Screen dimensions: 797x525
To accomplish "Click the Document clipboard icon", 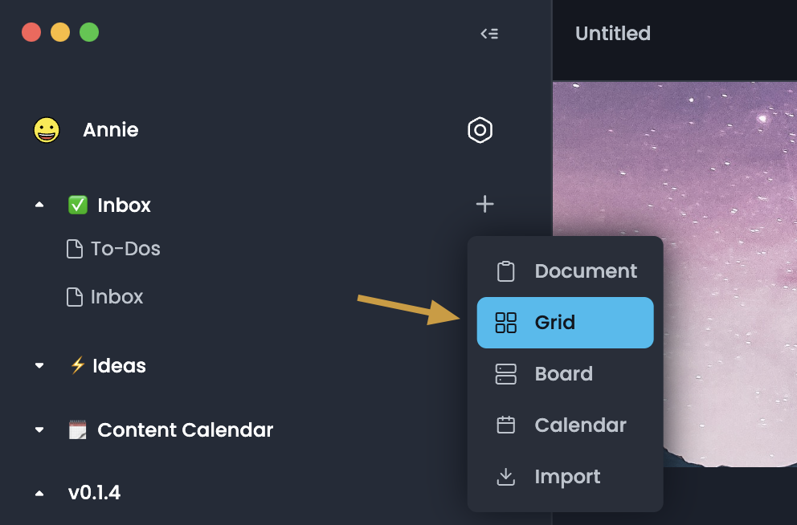I will point(506,271).
